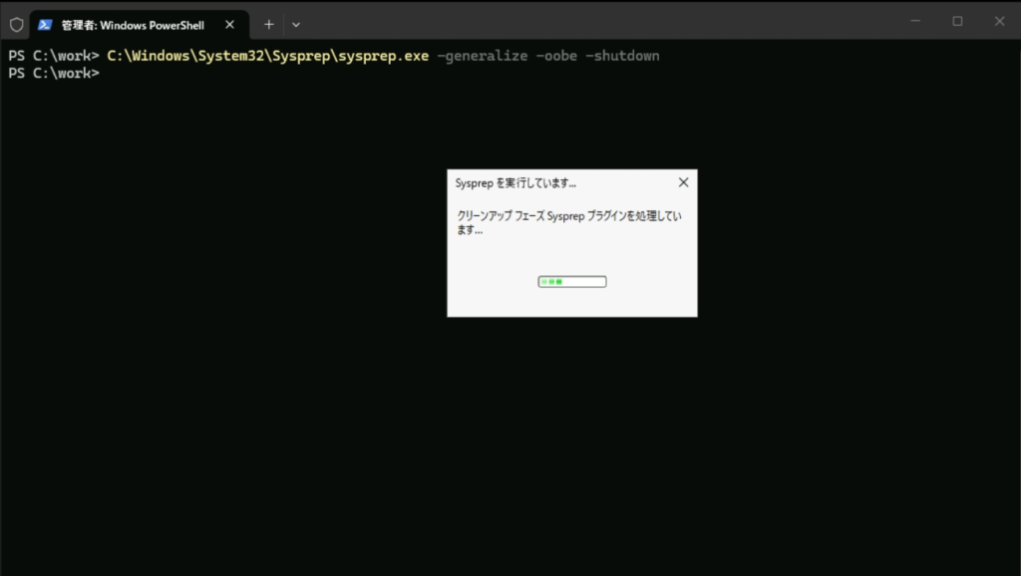Close the Terminal window

(999, 21)
